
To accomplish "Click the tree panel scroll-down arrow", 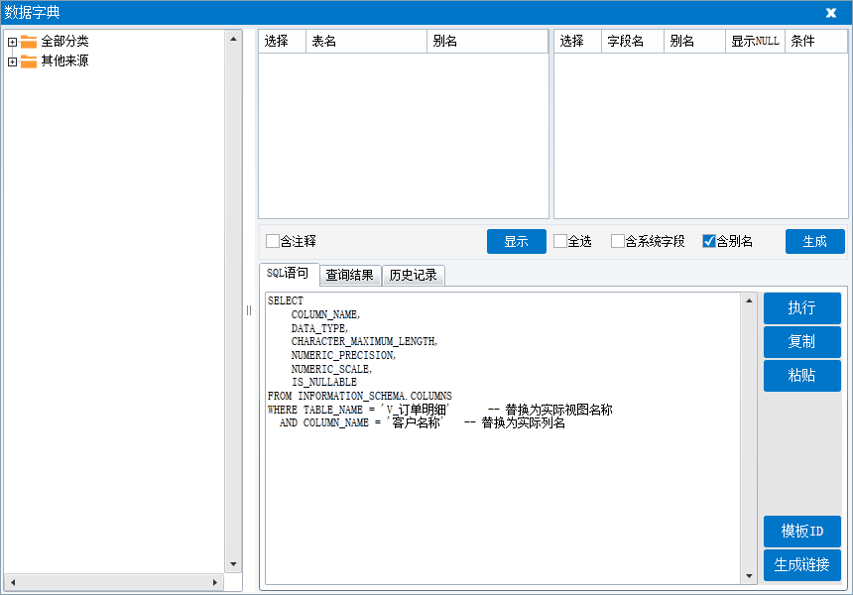I will coord(233,564).
